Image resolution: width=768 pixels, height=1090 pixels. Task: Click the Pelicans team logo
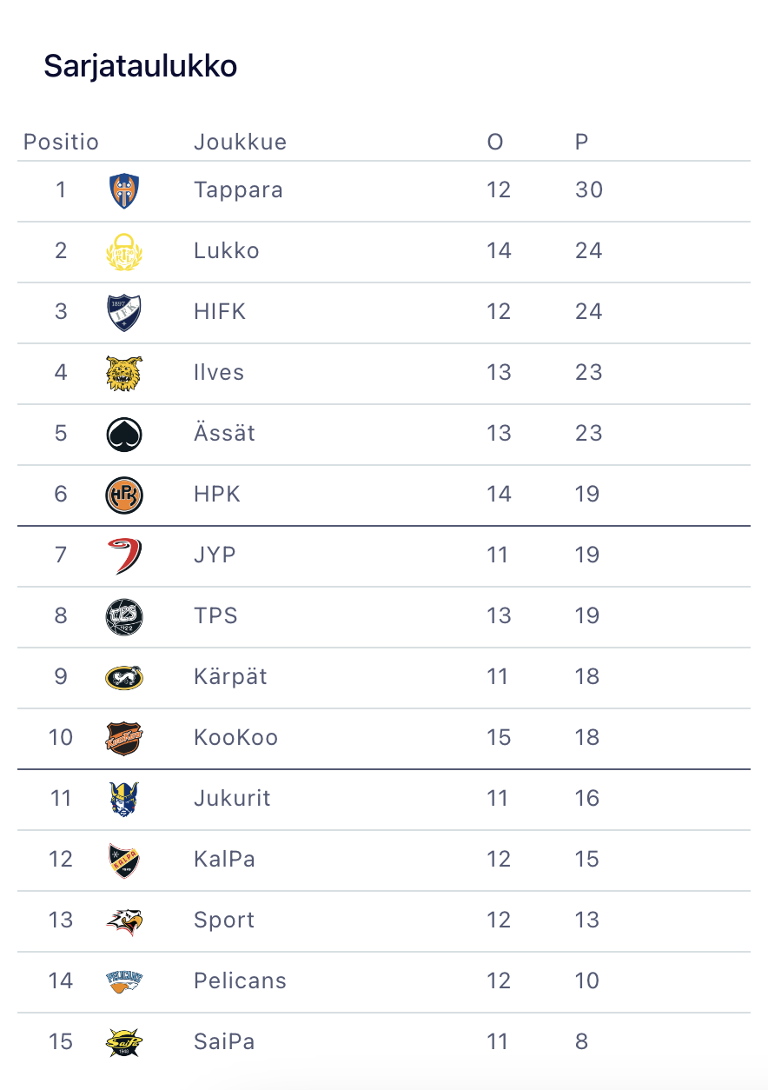pyautogui.click(x=124, y=981)
